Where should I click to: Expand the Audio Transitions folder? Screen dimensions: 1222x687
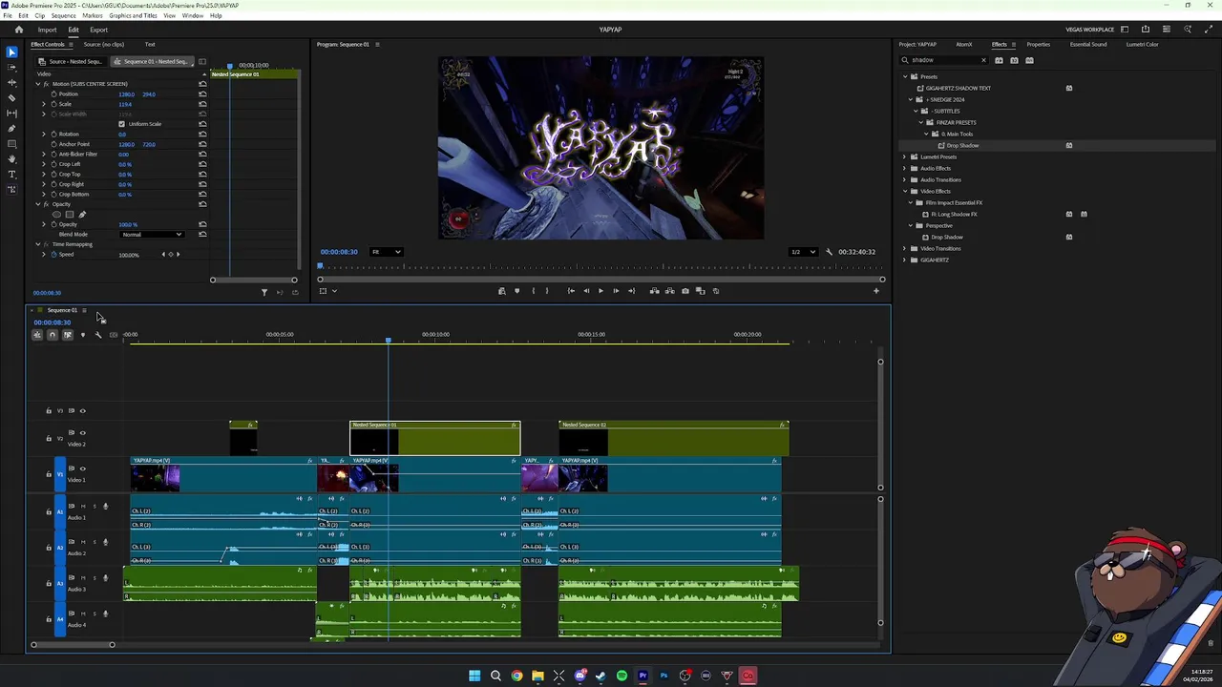point(904,179)
